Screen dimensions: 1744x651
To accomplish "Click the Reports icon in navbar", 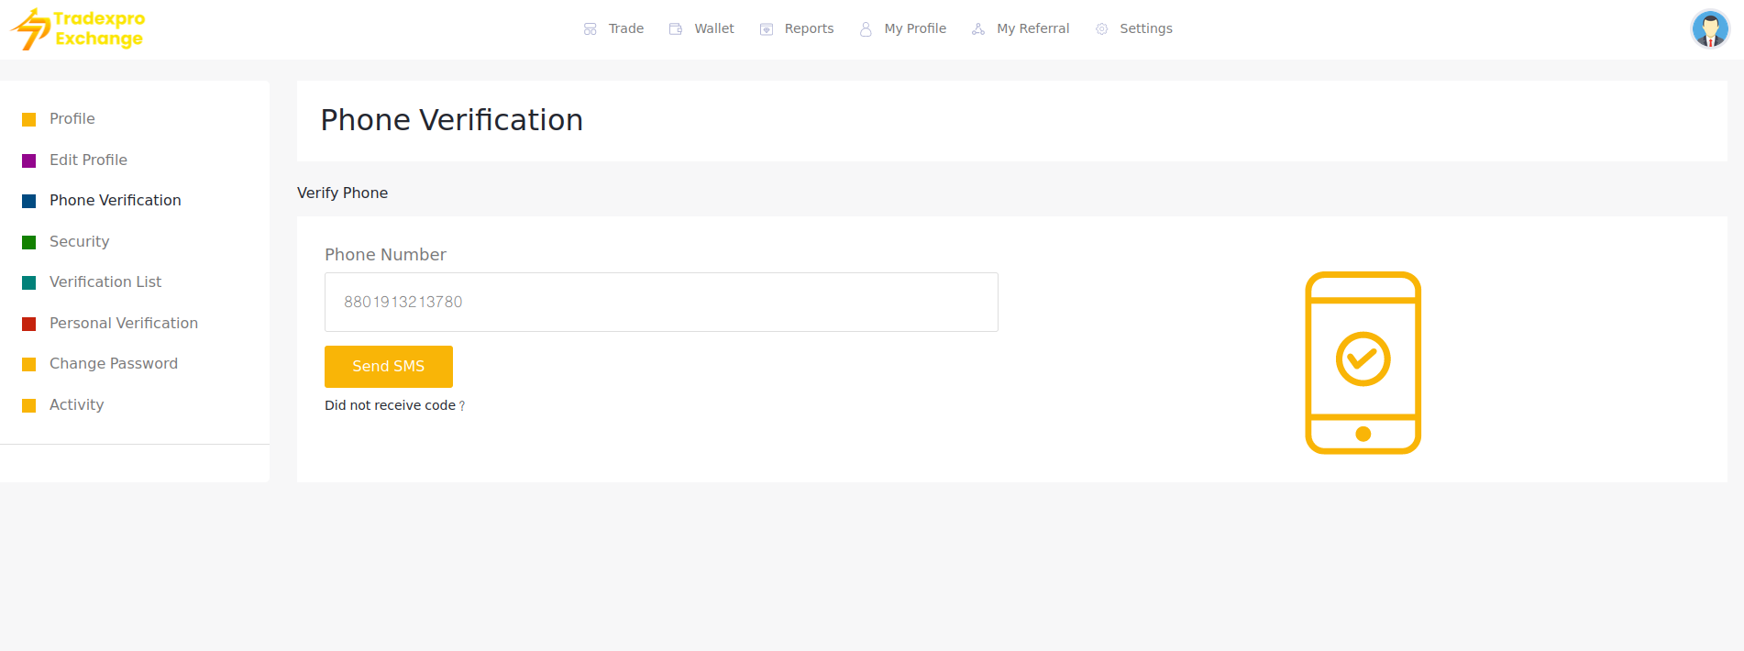I will pos(767,29).
